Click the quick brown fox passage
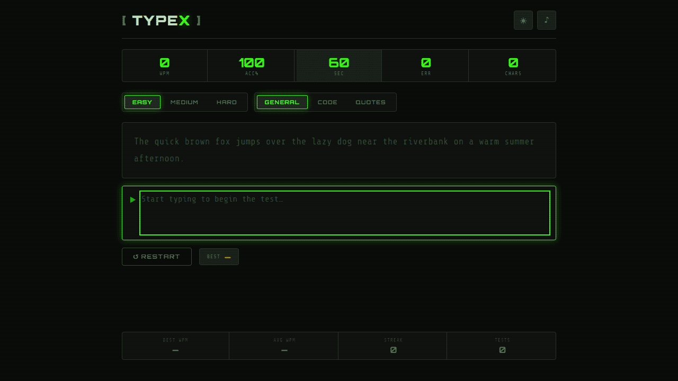Screen dimensions: 678x381 339,150
